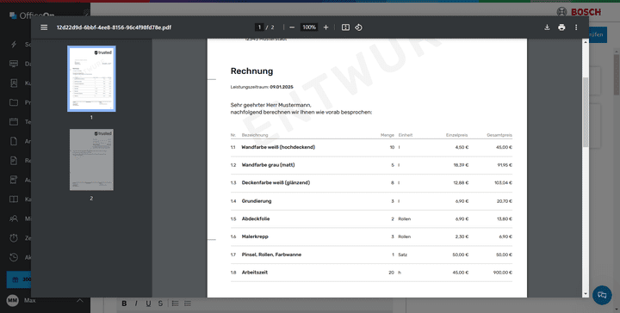The width and height of the screenshot is (620, 313).
Task: Click the 'Gesamtpreis' column header
Action: 499,135
